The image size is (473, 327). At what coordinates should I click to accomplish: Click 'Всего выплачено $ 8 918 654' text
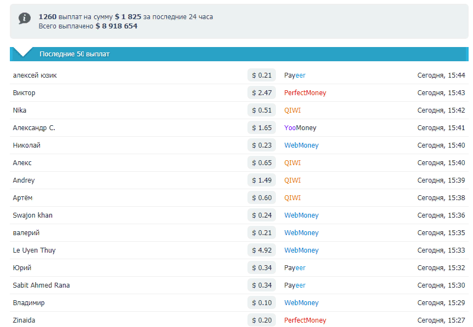click(x=88, y=26)
